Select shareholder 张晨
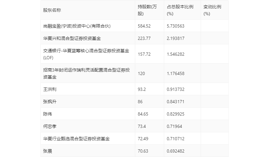Image resolution: width=269 pixels, height=157 pixels. [47, 151]
